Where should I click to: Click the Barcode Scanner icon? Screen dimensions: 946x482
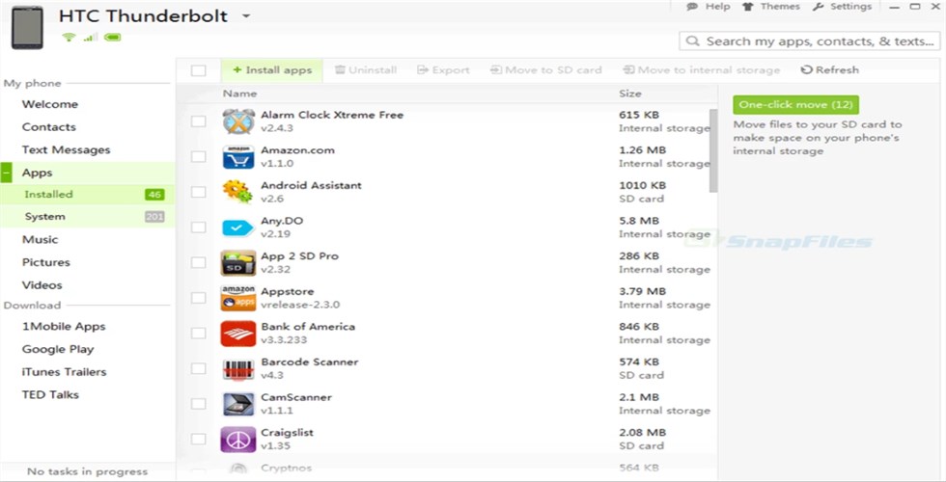click(238, 368)
